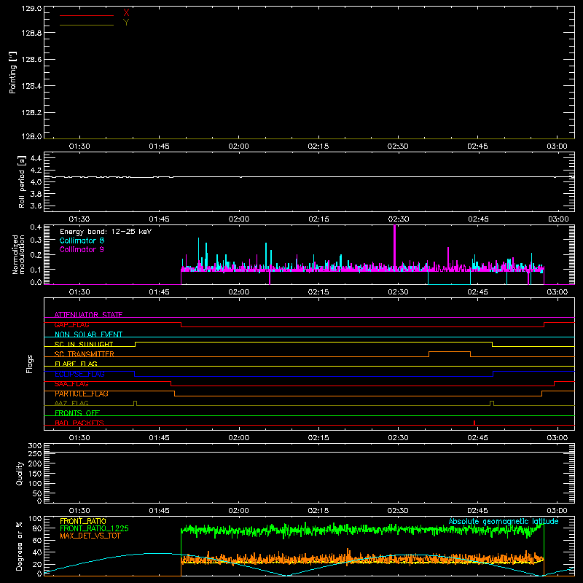Click the 129.0 tick on Pointing axis
This screenshot has height=583, width=583.
click(31, 9)
